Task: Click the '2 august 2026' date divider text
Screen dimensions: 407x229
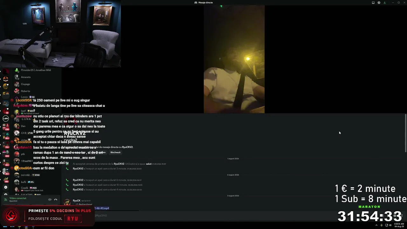Action: [x=233, y=175]
